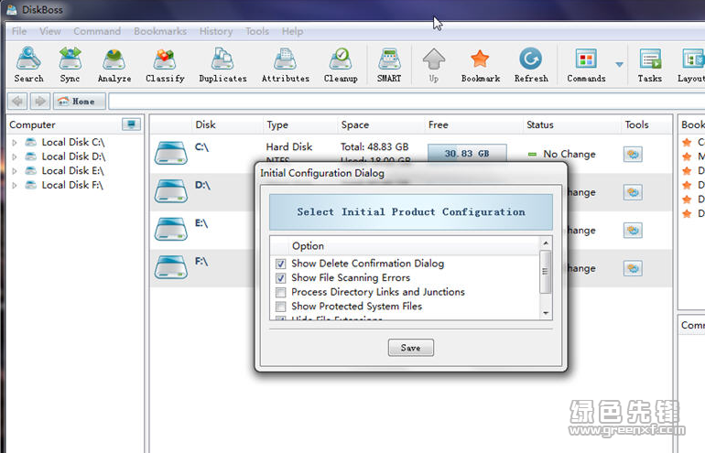This screenshot has height=453, width=705.
Task: Go to Home location
Action: pos(80,101)
